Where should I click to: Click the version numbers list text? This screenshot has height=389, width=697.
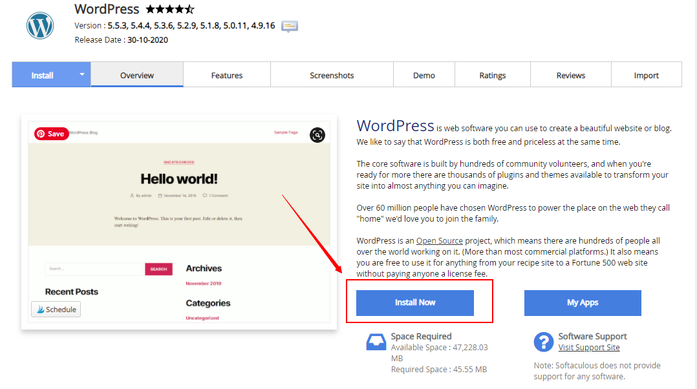pos(191,26)
